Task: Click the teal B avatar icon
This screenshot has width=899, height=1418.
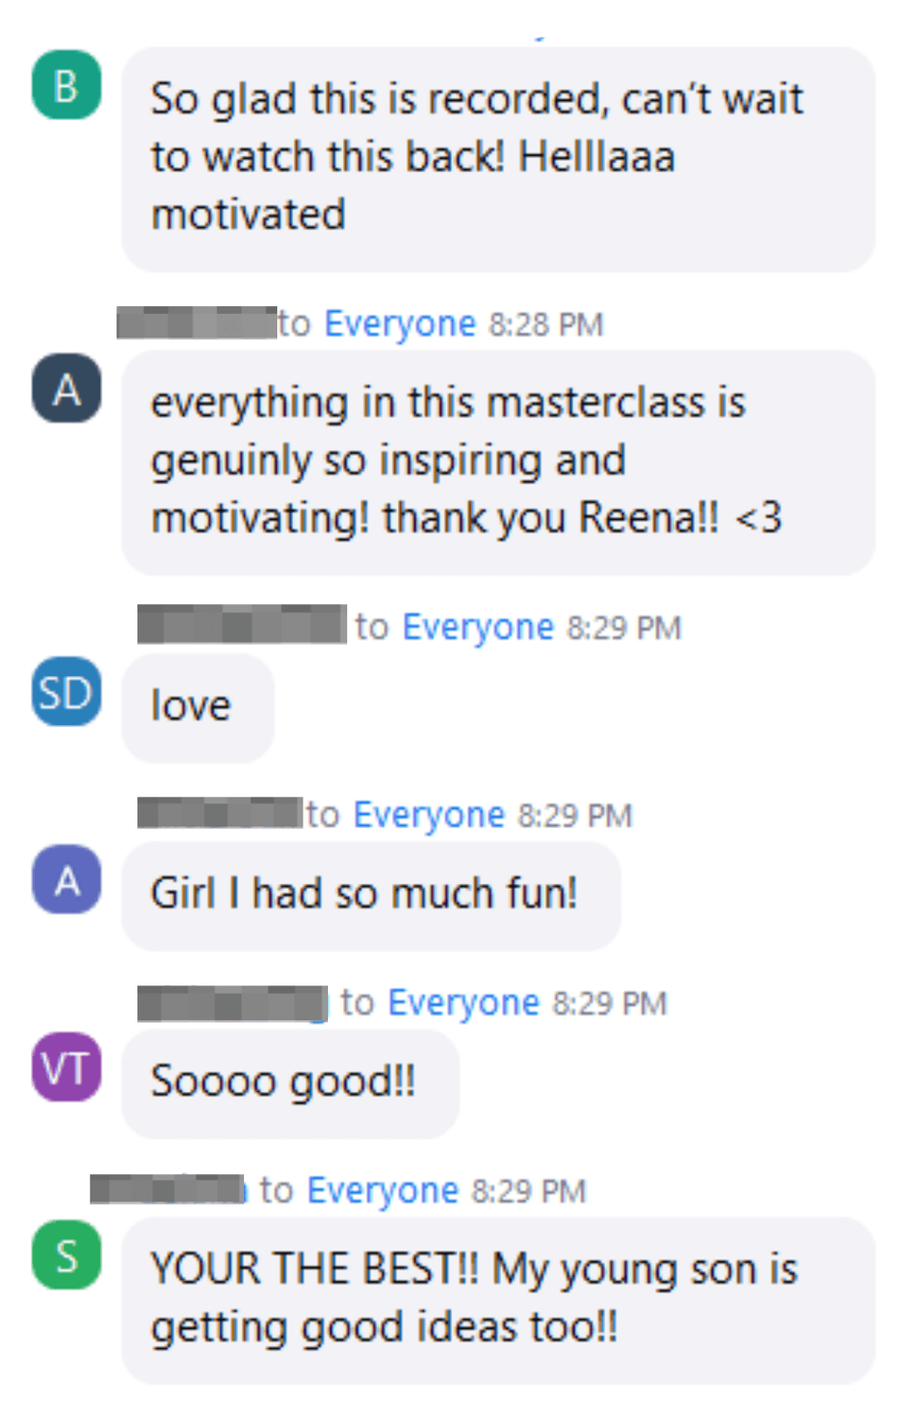Action: [x=66, y=85]
